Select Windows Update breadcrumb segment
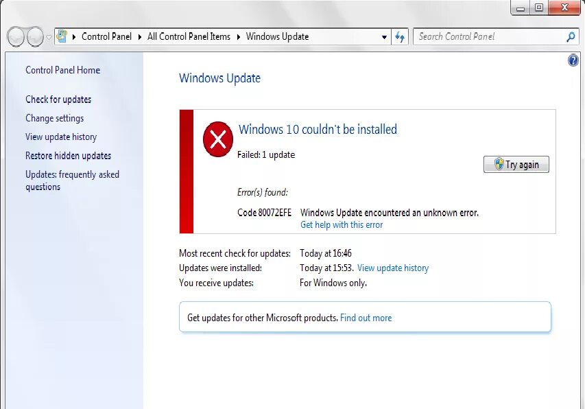The height and width of the screenshot is (409, 585). tap(277, 36)
